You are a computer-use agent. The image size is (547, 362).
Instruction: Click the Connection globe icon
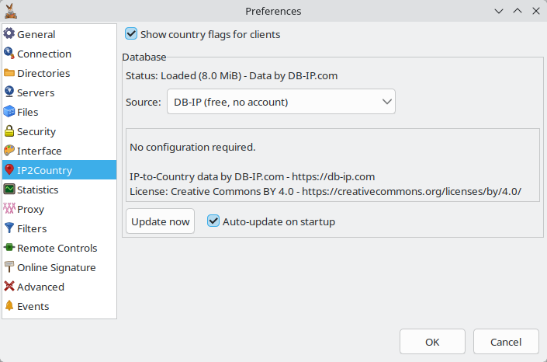9,54
